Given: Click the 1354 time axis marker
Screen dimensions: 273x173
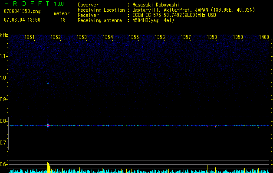Looking at the screenshot, I should [x=108, y=37].
